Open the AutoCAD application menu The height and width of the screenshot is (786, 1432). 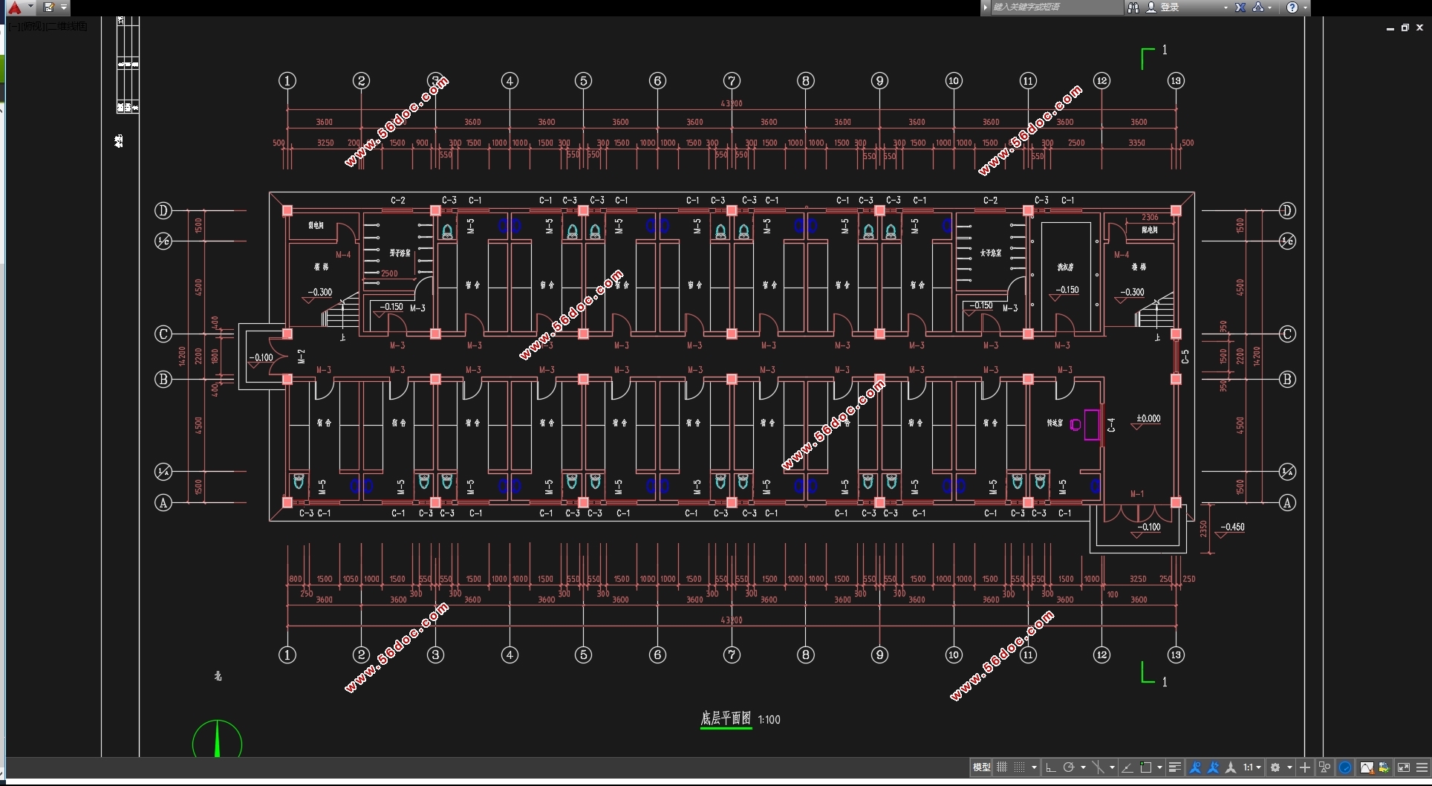coord(15,7)
